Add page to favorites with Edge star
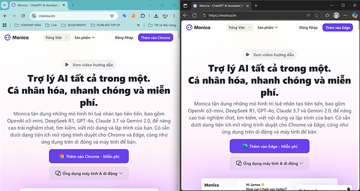 pyautogui.click(x=317, y=15)
